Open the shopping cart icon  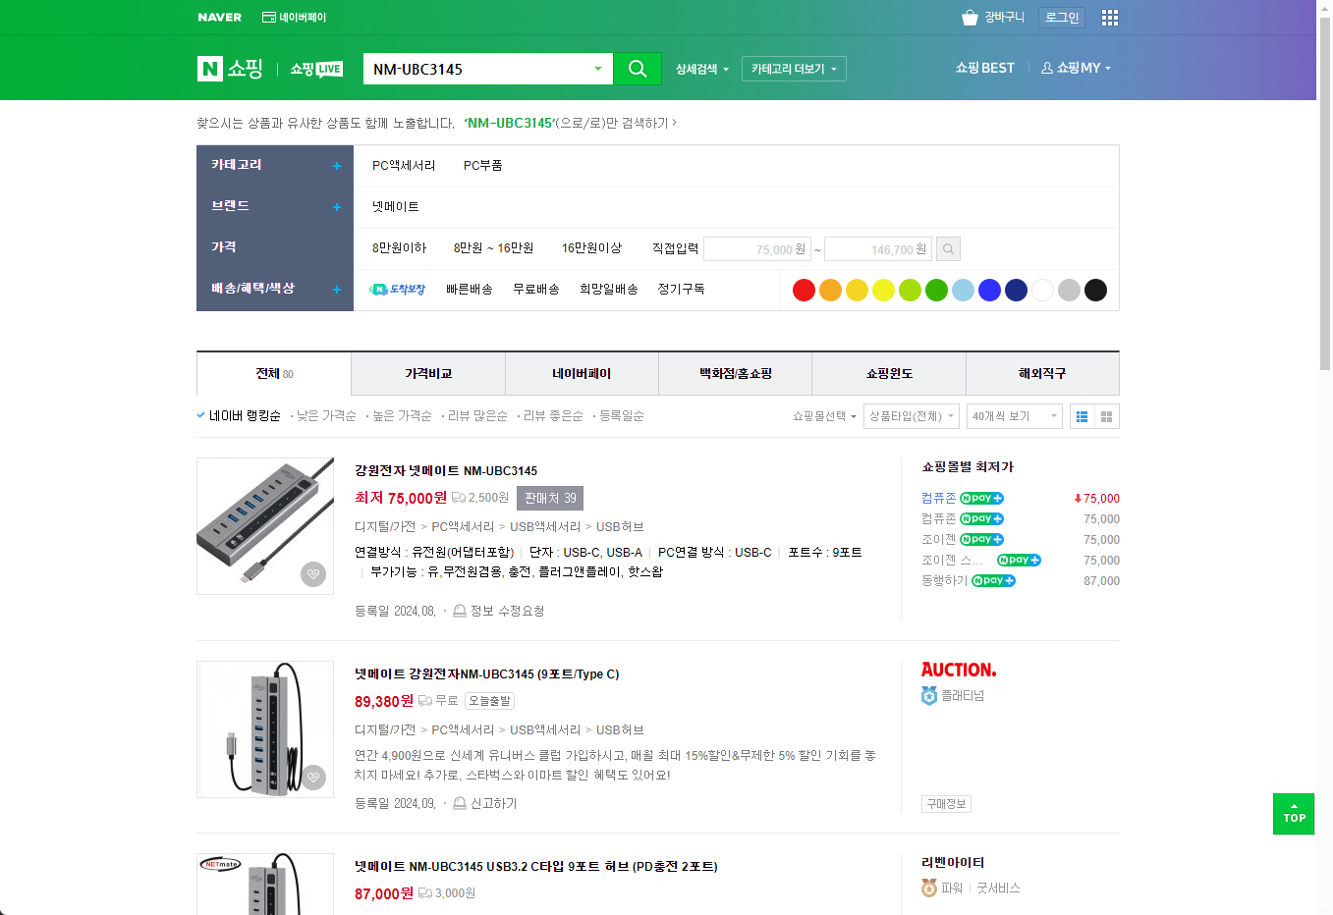(x=970, y=18)
